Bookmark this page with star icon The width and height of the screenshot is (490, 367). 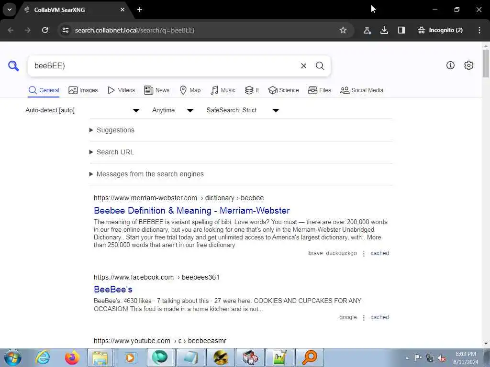[x=343, y=30]
